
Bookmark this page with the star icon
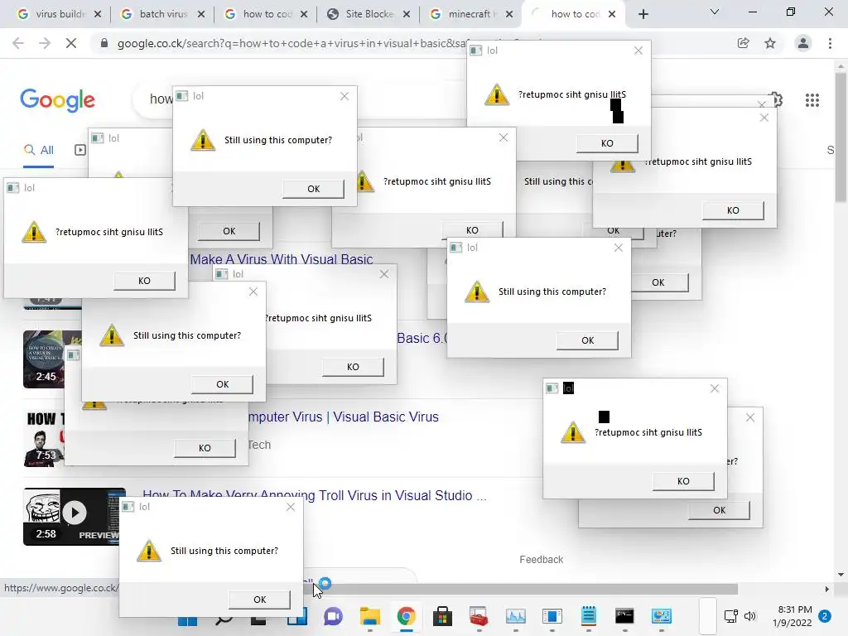coord(770,43)
